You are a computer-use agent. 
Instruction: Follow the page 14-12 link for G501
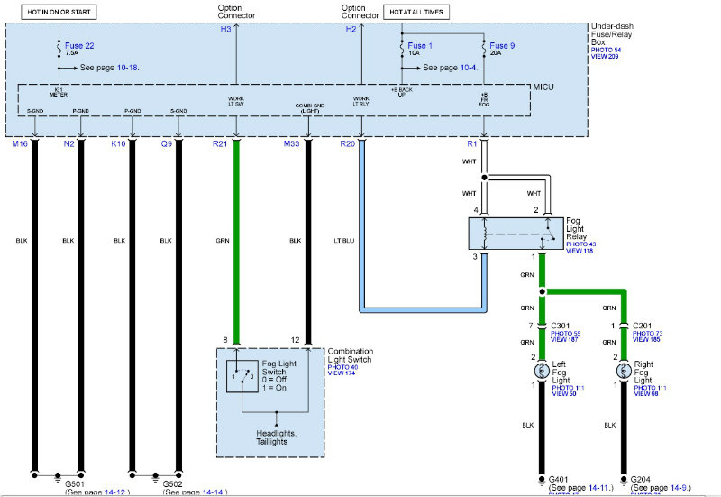click(x=114, y=492)
